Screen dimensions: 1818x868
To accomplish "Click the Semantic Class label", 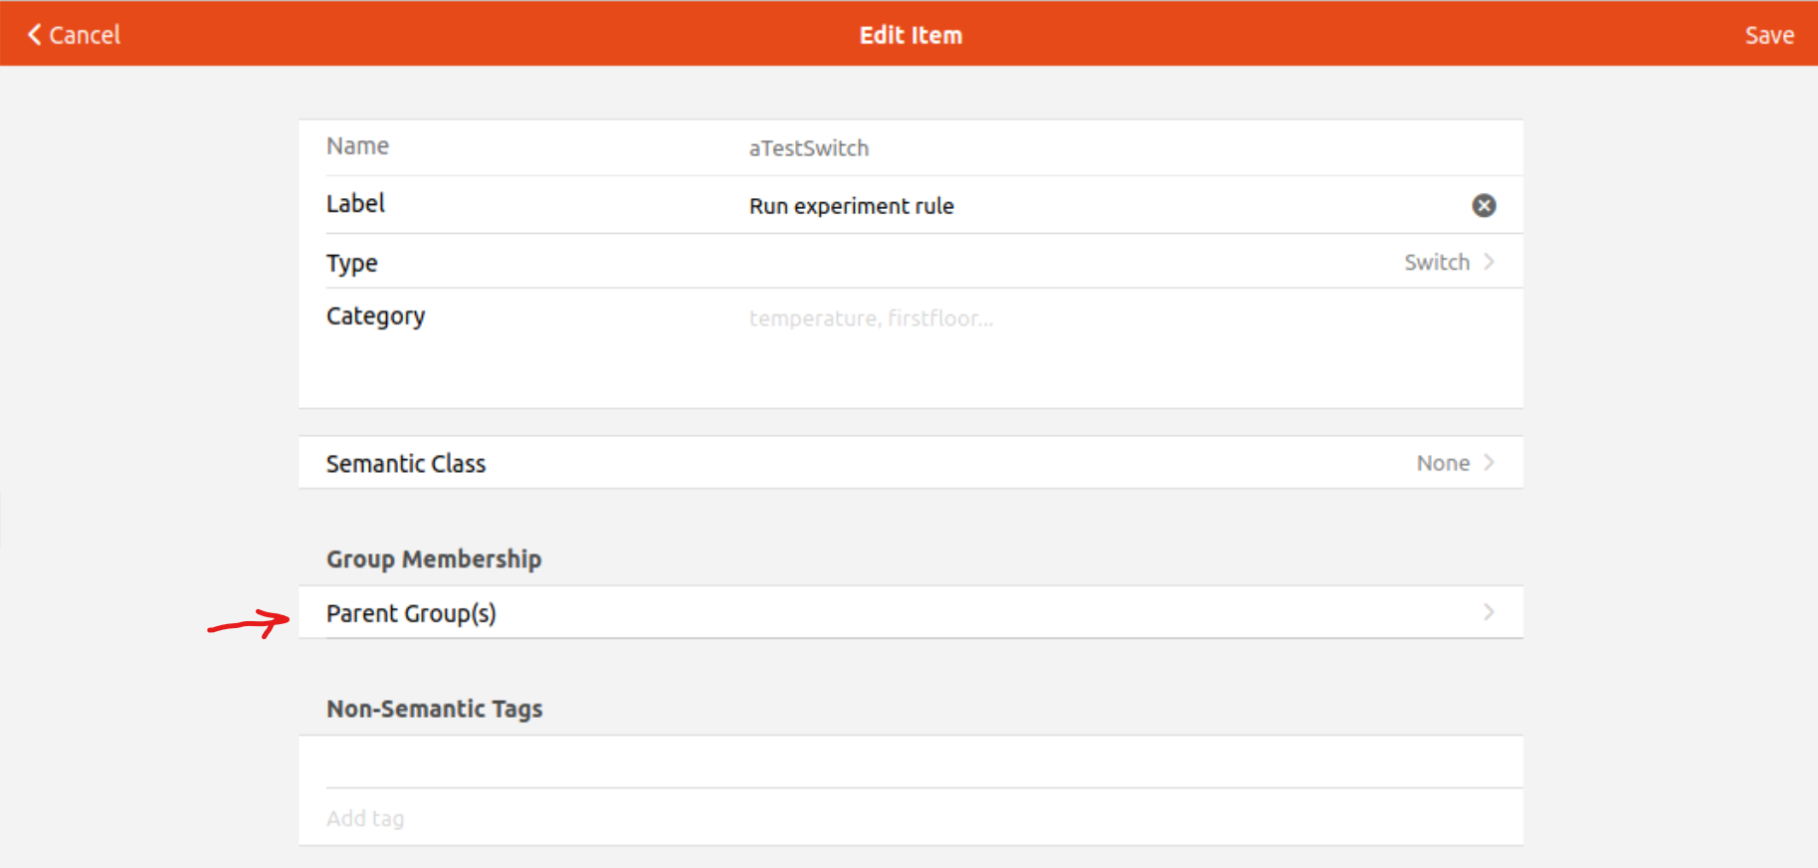I will point(406,464).
